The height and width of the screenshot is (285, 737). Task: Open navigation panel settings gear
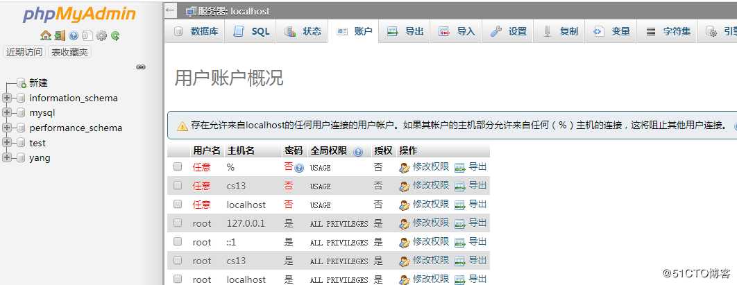101,35
